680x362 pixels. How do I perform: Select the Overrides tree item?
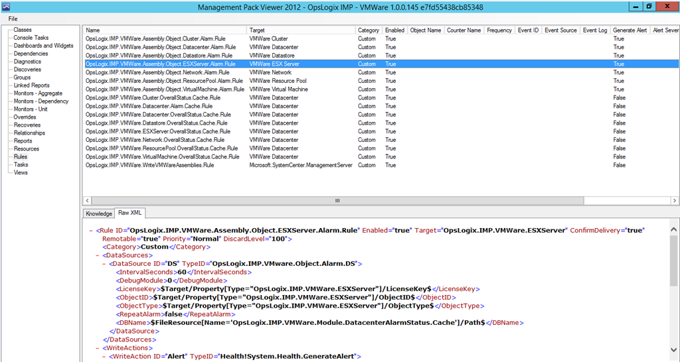coord(26,117)
